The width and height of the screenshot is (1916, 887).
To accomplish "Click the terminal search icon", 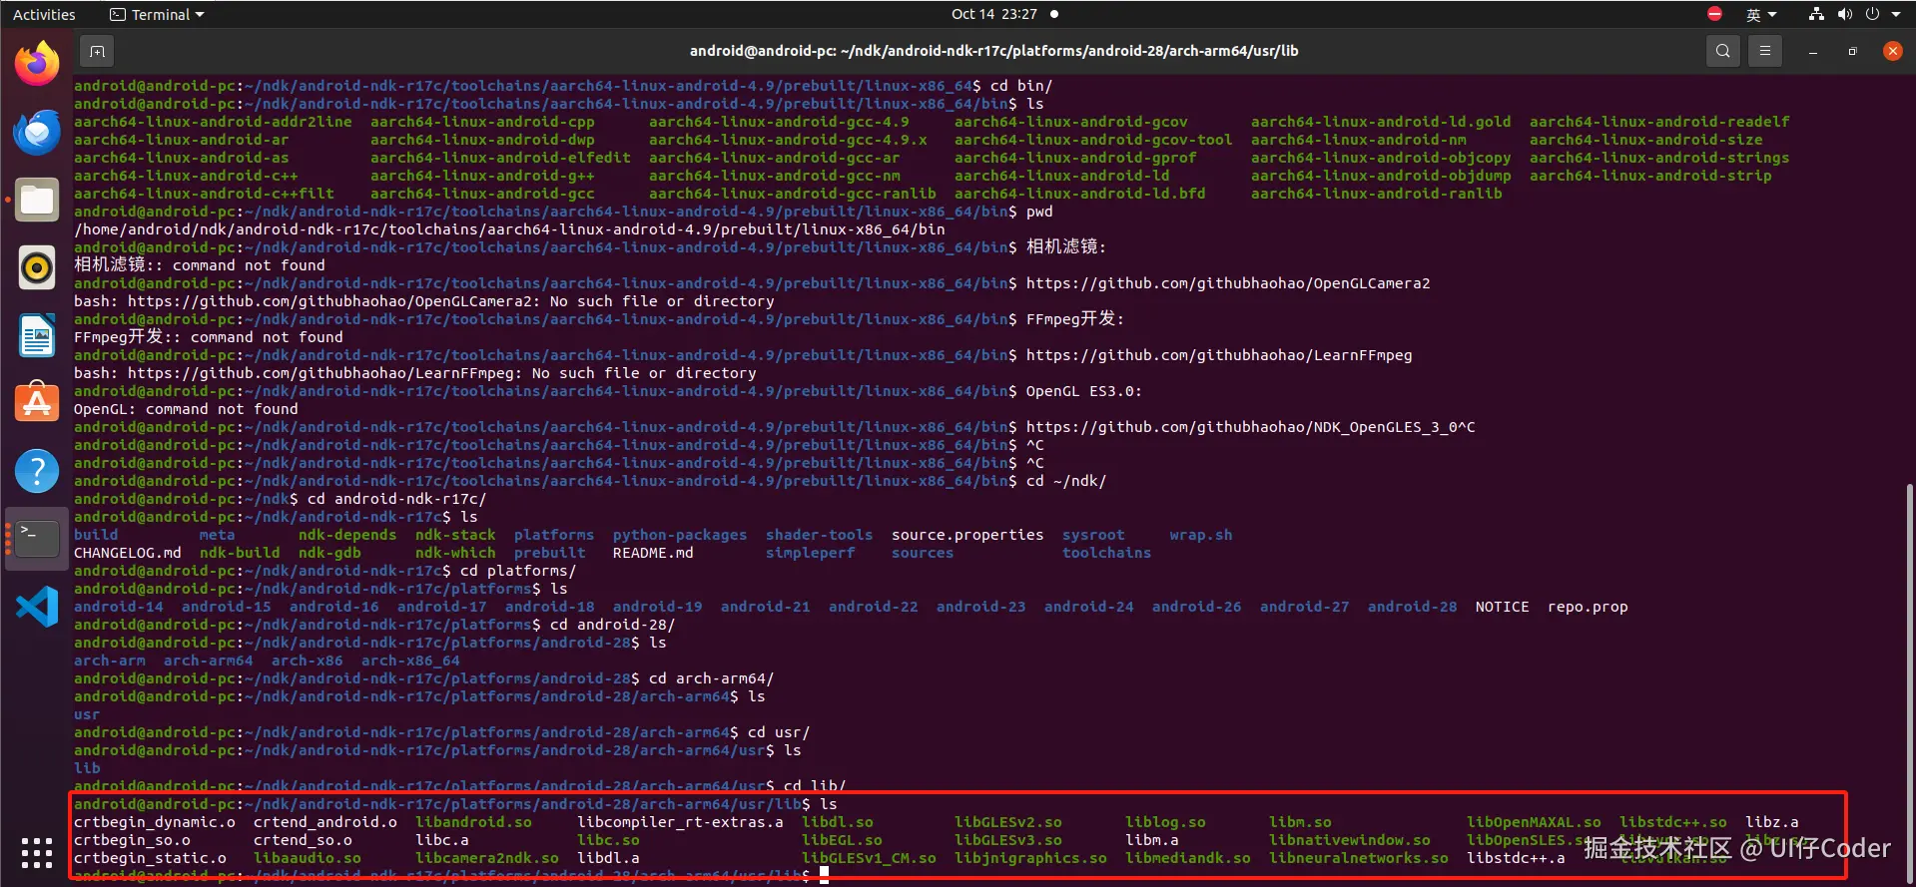I will click(1723, 51).
